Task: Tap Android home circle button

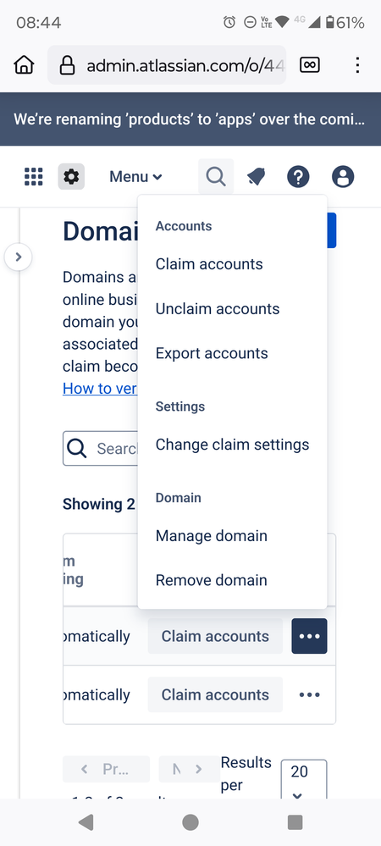Action: (x=190, y=822)
